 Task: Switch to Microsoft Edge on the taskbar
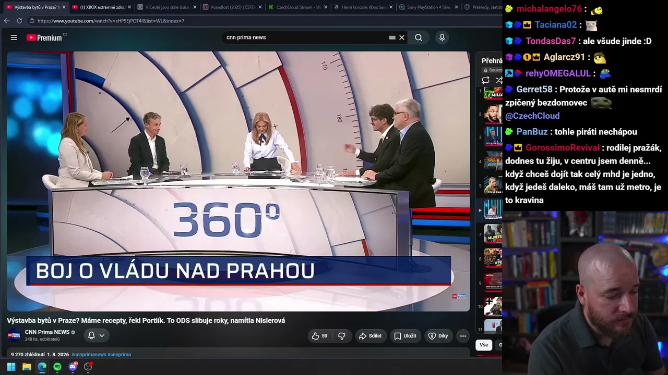(x=42, y=367)
